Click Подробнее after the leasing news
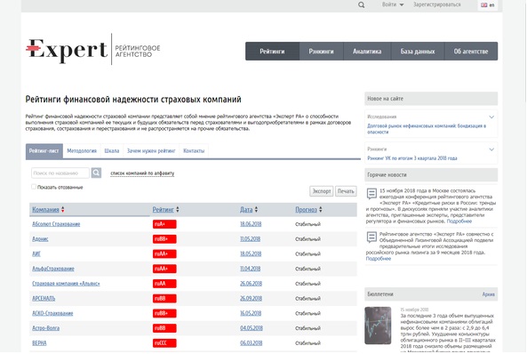The width and height of the screenshot is (527, 354). click(379, 259)
